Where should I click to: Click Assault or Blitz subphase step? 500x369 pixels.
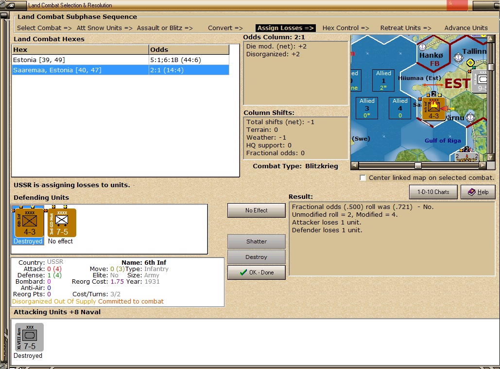[x=165, y=28]
